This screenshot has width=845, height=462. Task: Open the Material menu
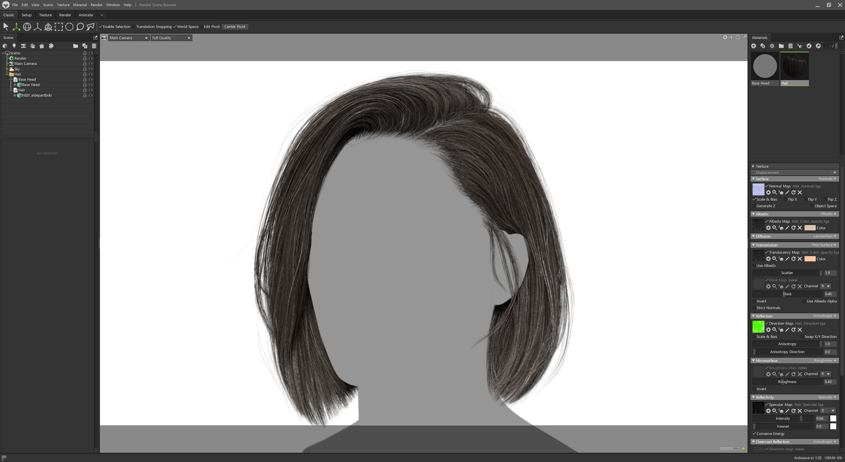(x=80, y=5)
